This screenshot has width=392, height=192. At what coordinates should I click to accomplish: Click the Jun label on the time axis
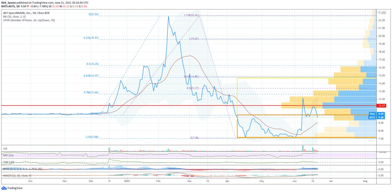pyautogui.click(x=294, y=181)
